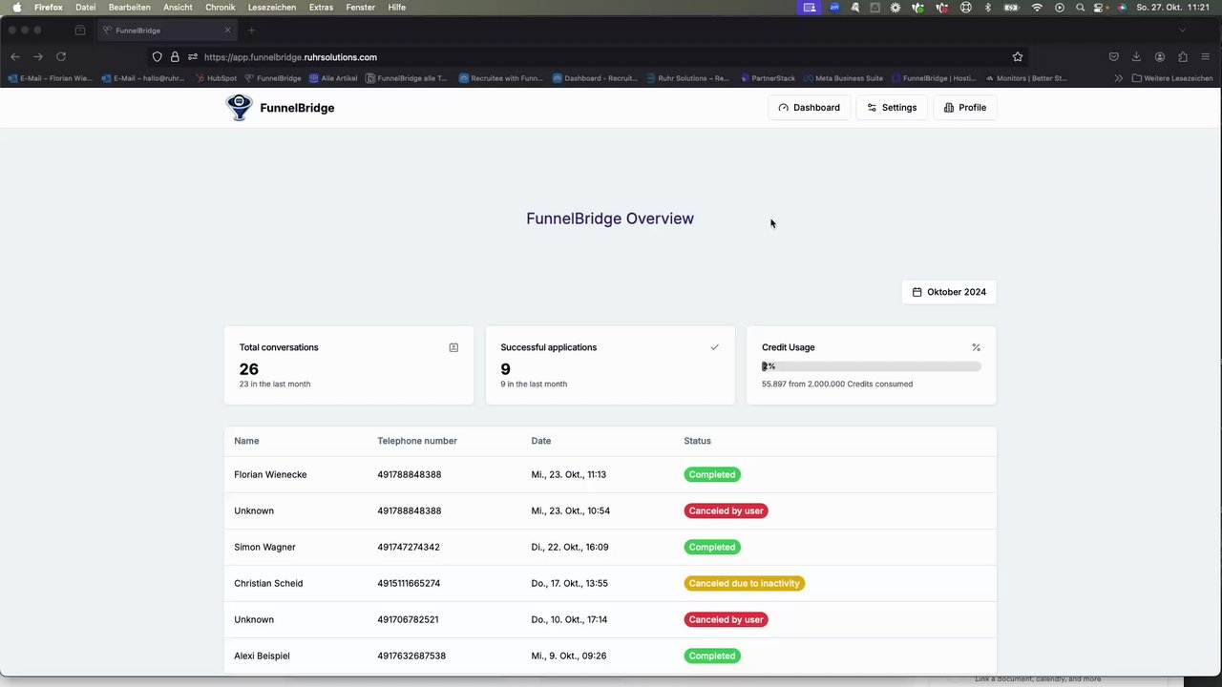Select the Simon Wagner row name

264,547
